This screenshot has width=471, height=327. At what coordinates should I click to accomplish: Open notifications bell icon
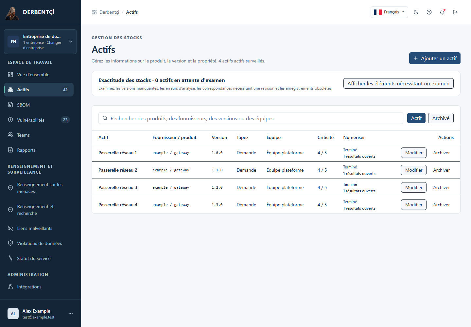pyautogui.click(x=442, y=12)
